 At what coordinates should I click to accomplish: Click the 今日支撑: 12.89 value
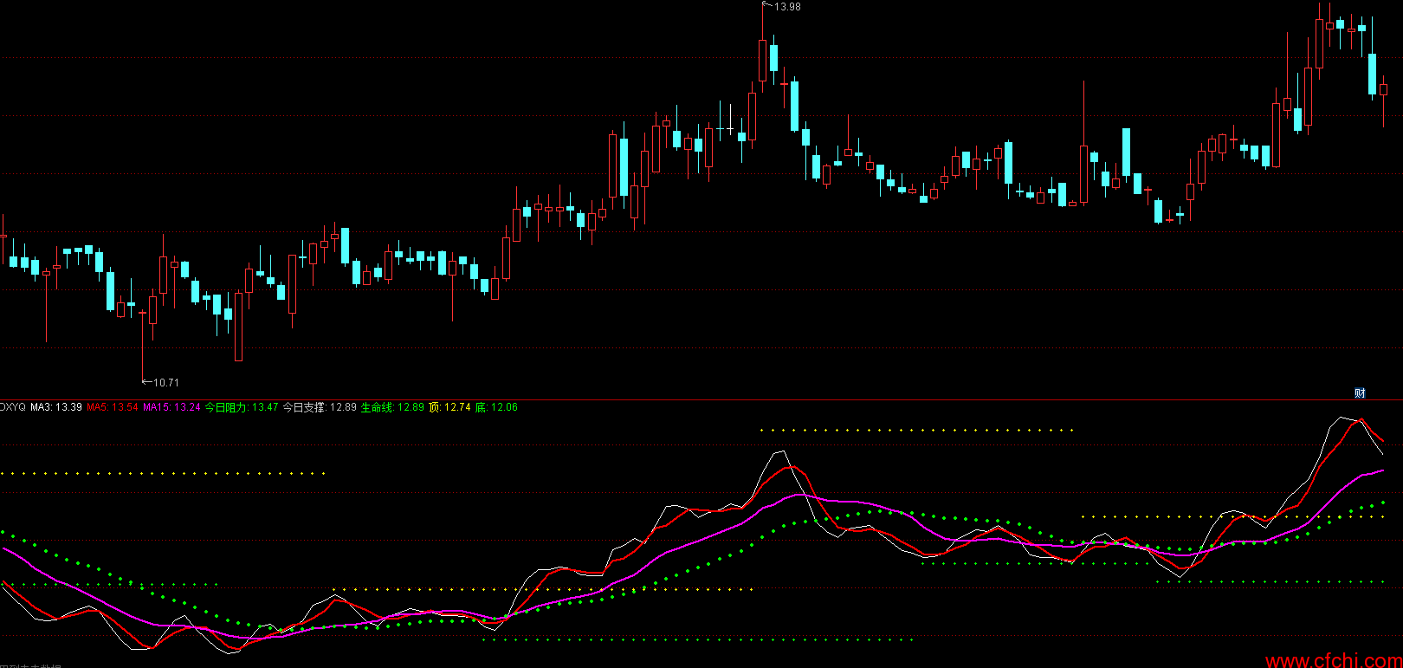[320, 407]
